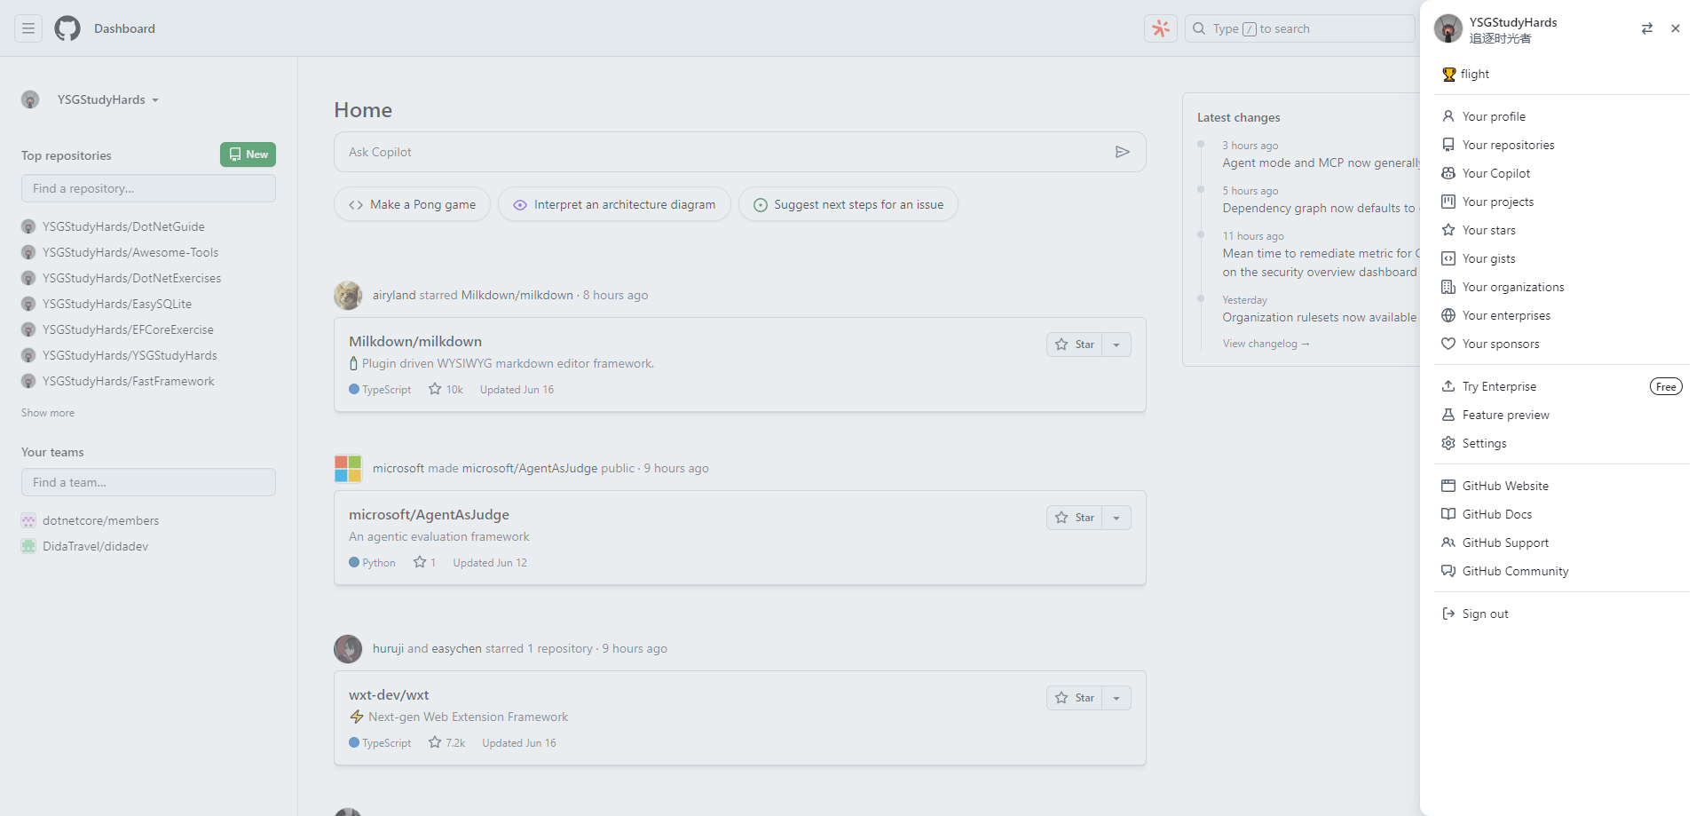View wxt's 7.2k stargazers
The height and width of the screenshot is (816, 1704).
pos(446,743)
